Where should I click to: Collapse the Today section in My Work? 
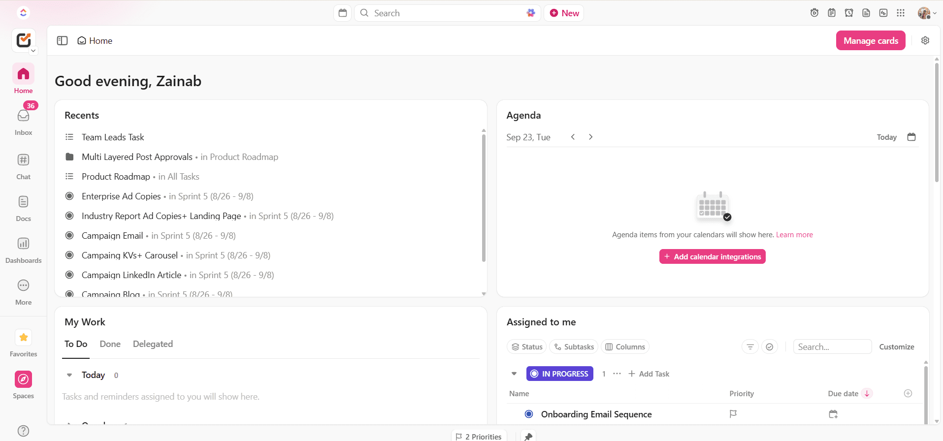coord(69,375)
